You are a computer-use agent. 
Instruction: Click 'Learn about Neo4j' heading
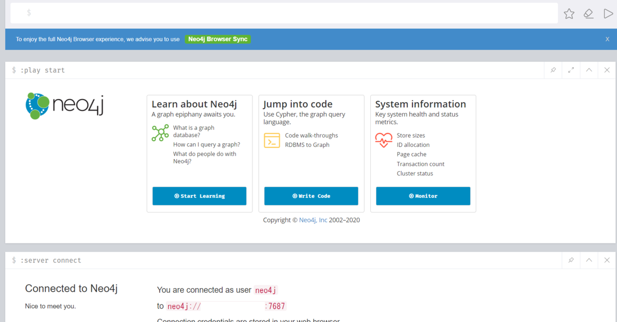coord(194,104)
